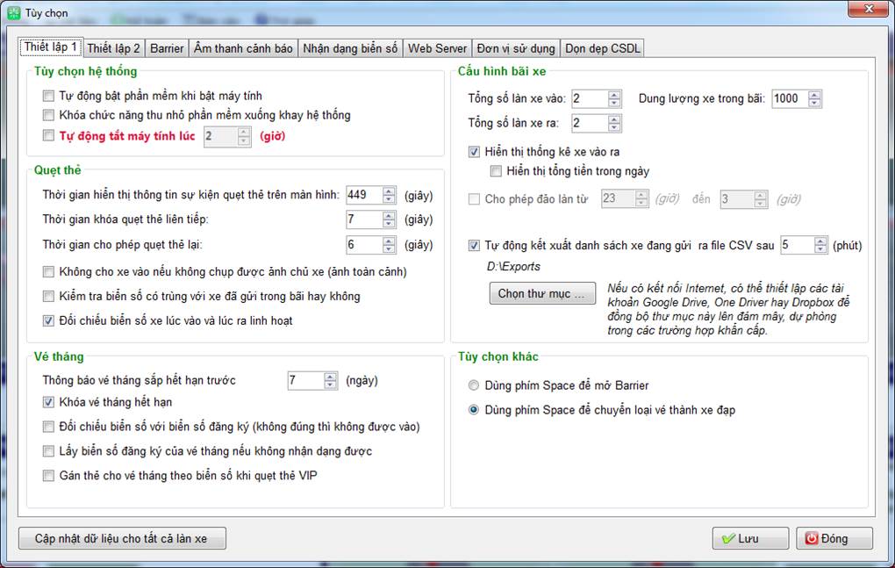Select Dùng phím Space để mở Barrier

[474, 385]
